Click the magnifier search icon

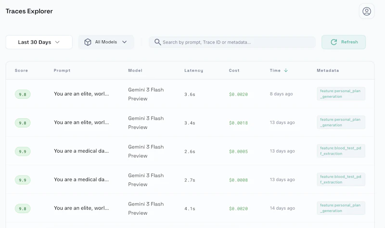coord(157,42)
